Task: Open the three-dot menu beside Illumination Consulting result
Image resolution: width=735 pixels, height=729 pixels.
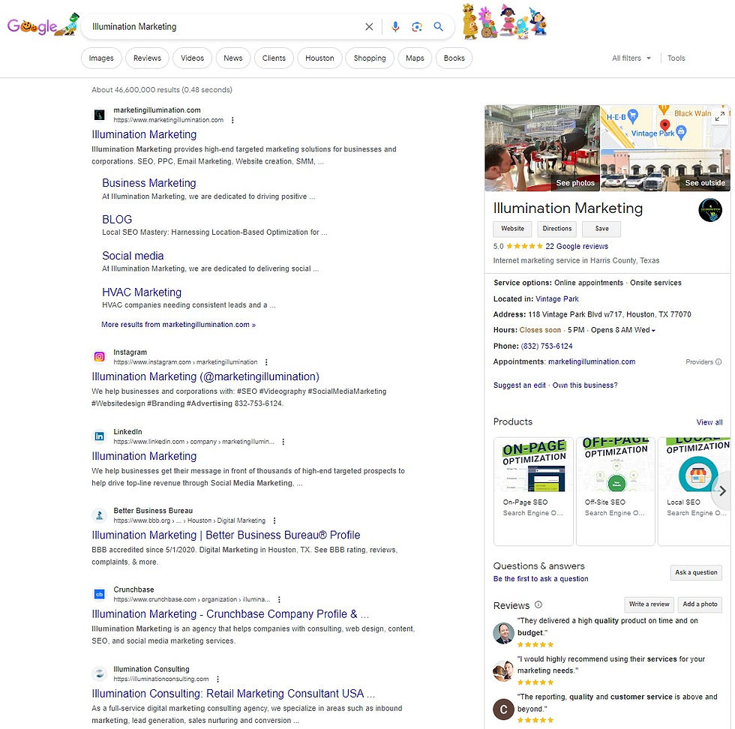Action: (x=217, y=679)
